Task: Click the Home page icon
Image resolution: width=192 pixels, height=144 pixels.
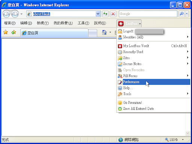Action: [104, 32]
